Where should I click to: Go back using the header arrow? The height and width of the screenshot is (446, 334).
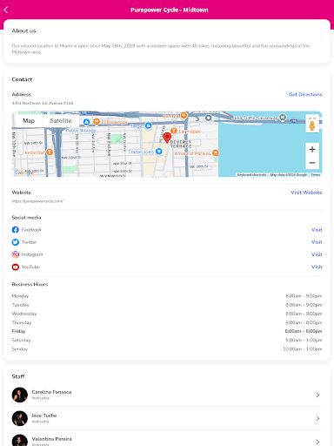pyautogui.click(x=6, y=10)
